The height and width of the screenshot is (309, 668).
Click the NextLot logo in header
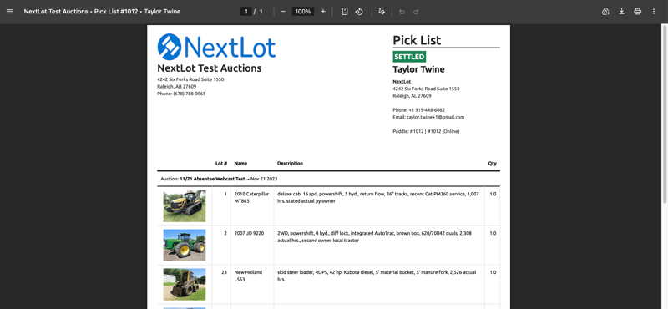click(x=216, y=47)
